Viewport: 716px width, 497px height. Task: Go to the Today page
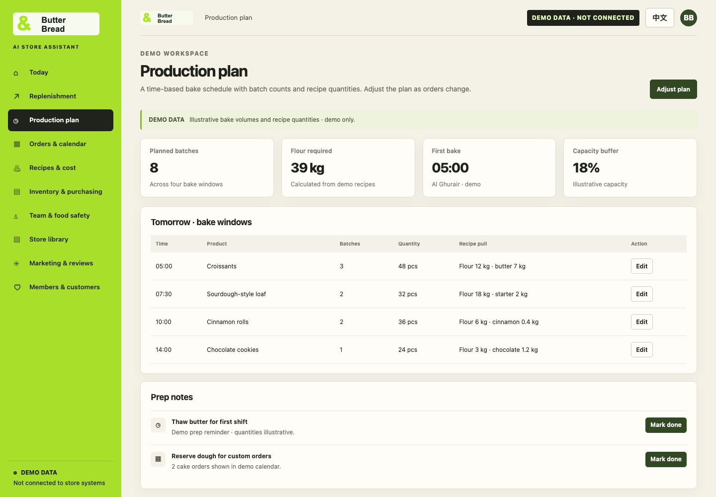point(61,73)
